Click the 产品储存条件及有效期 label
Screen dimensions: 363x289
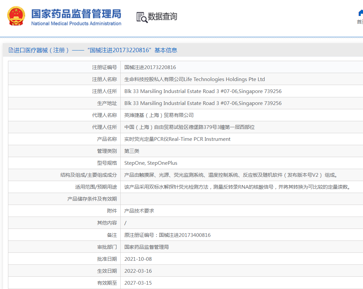point(92,199)
